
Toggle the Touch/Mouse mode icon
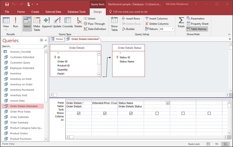(x=29, y=4)
